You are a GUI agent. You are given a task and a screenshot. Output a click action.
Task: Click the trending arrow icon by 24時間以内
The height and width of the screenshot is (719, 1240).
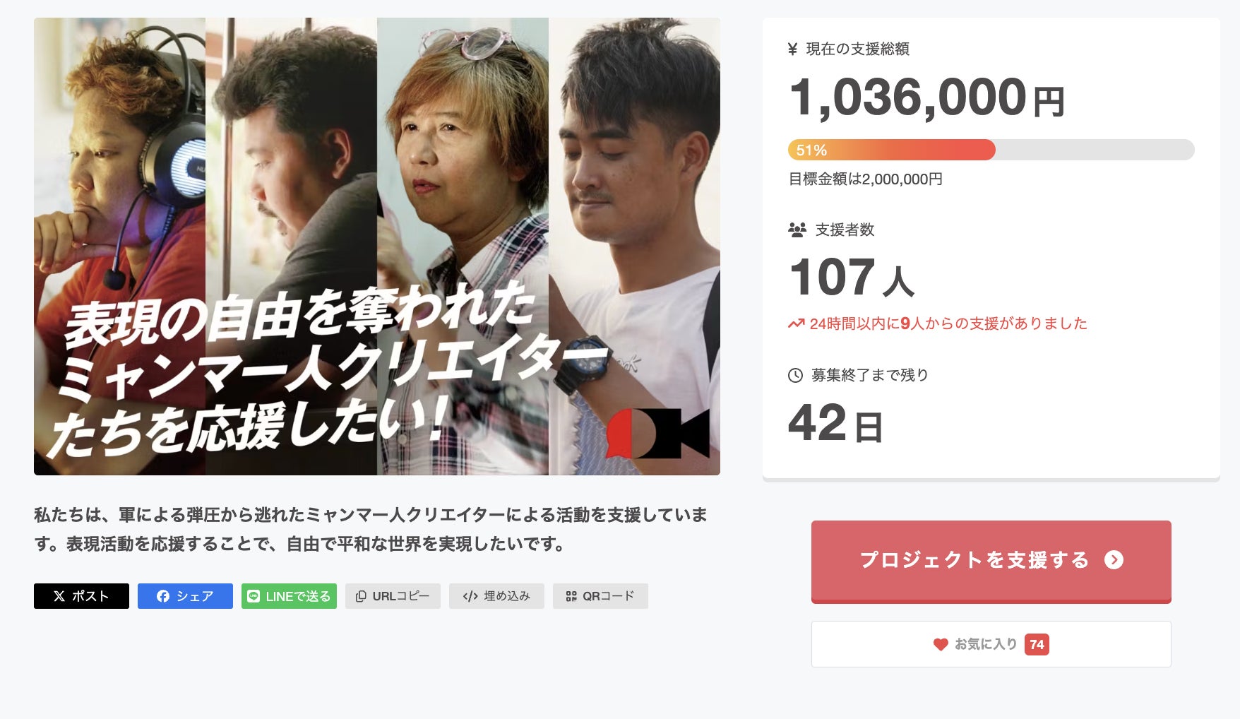tap(796, 323)
